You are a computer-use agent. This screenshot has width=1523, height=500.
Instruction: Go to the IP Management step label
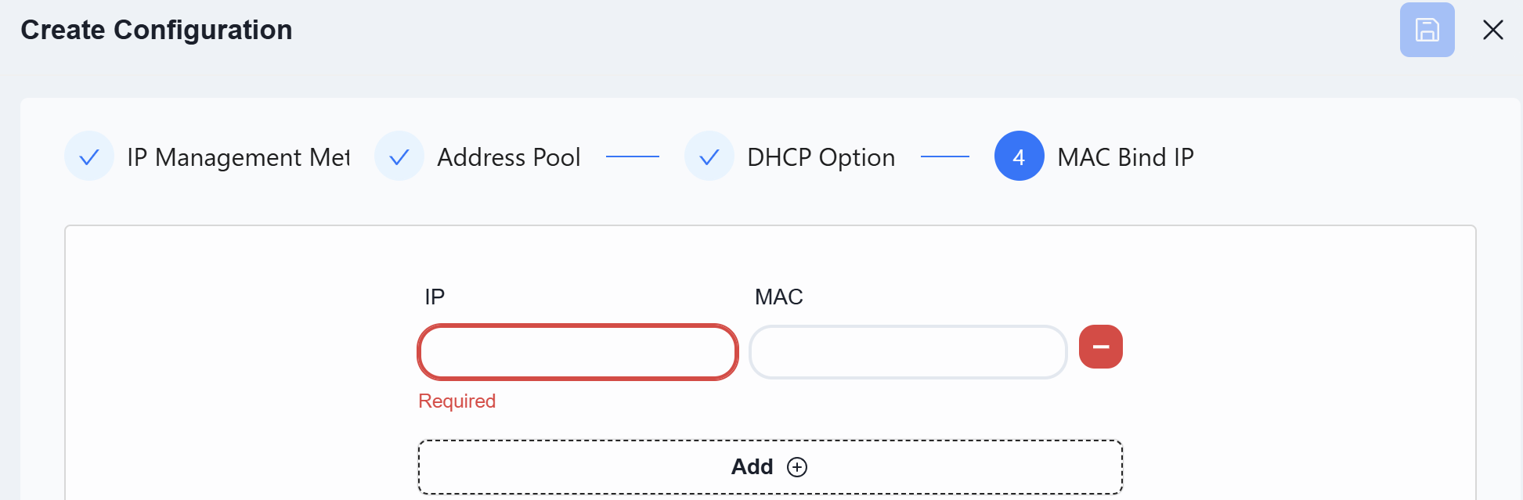coord(238,157)
